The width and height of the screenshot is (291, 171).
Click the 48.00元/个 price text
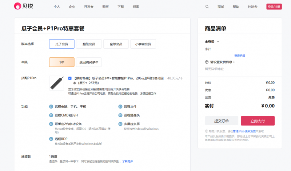pos(175,78)
